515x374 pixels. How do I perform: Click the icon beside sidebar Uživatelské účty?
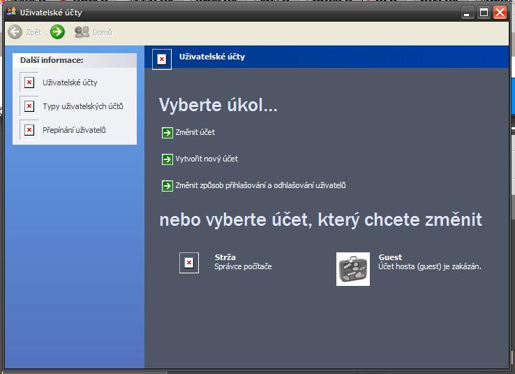tap(29, 82)
